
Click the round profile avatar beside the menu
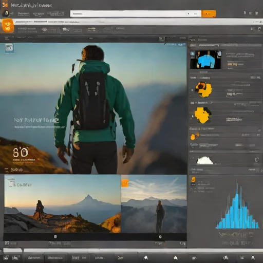click(x=6, y=13)
